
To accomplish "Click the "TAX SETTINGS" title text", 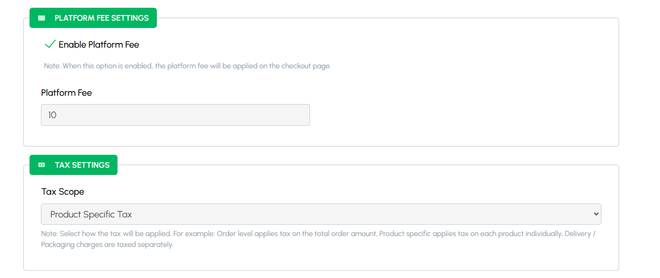I will (82, 165).
